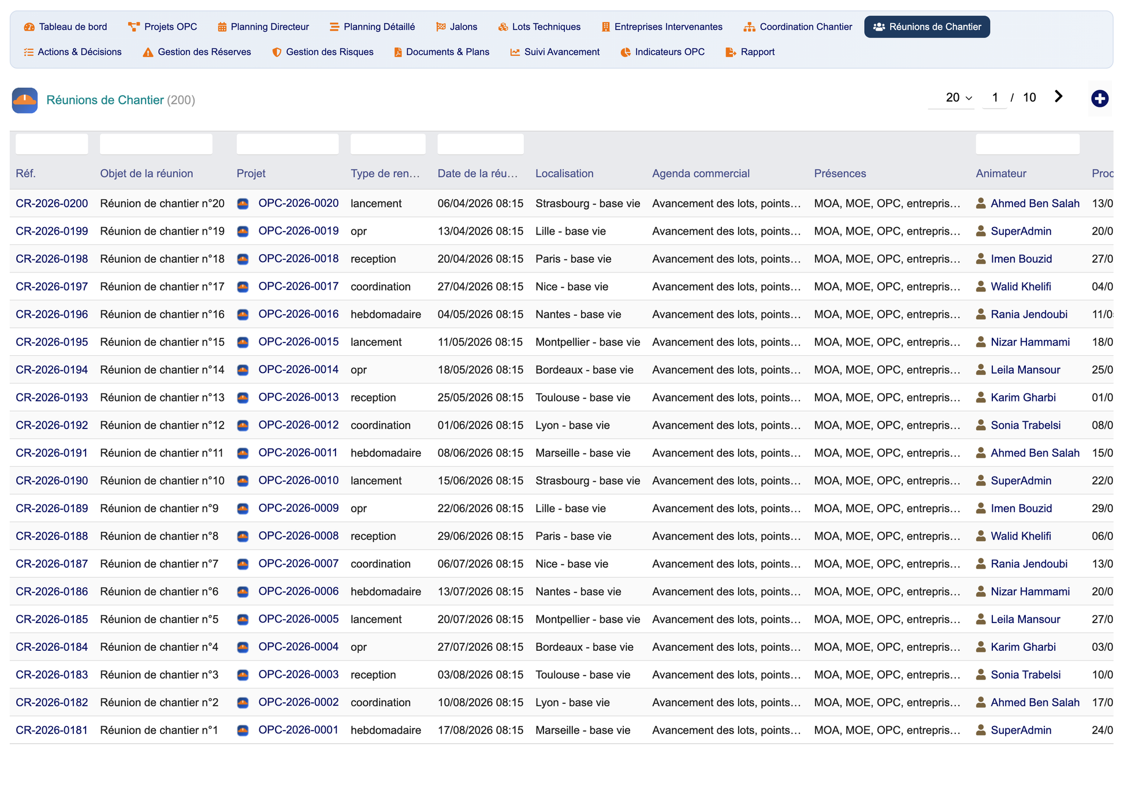Click the Rapport export icon
1124x786 pixels.
[x=730, y=52]
